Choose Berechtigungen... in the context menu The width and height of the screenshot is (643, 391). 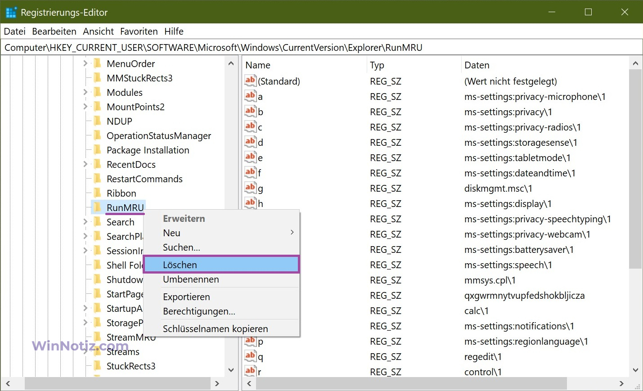222,311
